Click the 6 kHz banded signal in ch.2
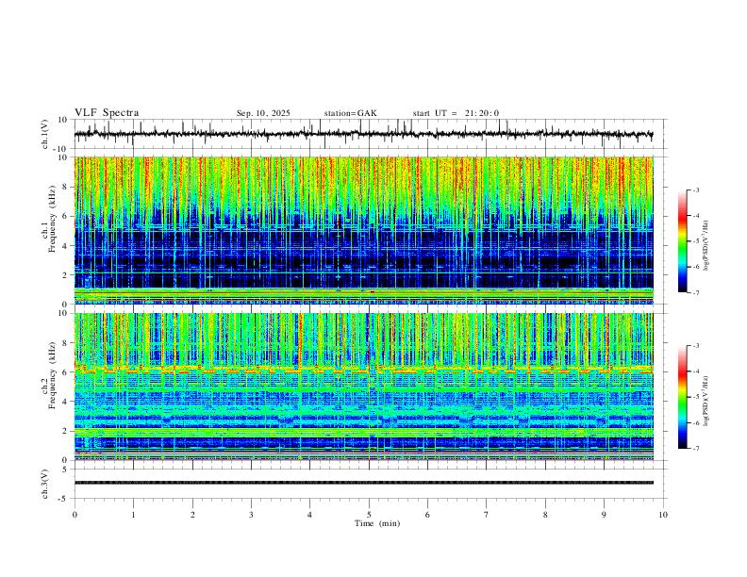Image resolution: width=747 pixels, height=577 pixels. 363,370
